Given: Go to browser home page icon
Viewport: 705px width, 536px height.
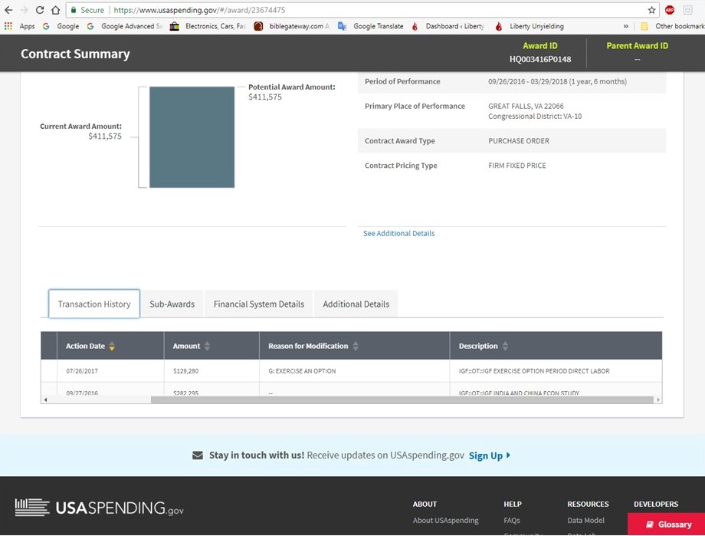Looking at the screenshot, I should [x=56, y=10].
